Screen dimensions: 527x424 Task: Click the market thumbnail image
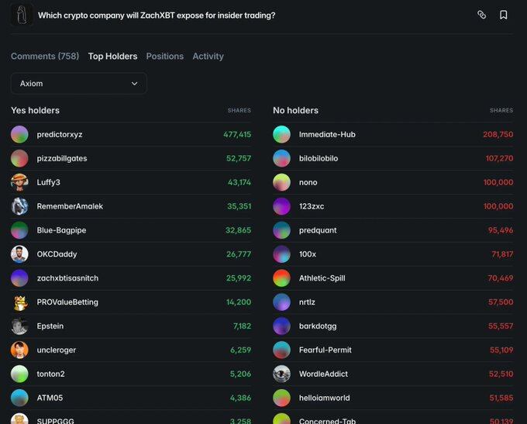[22, 15]
